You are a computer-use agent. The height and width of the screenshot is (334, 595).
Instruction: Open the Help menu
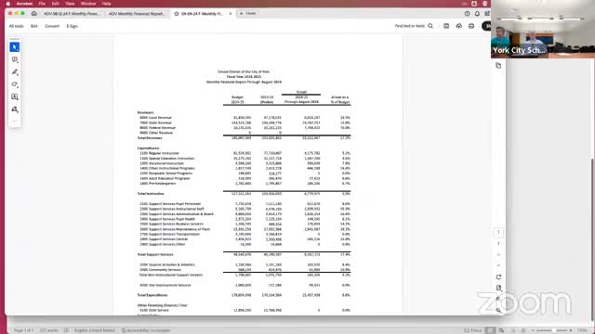(106, 4)
